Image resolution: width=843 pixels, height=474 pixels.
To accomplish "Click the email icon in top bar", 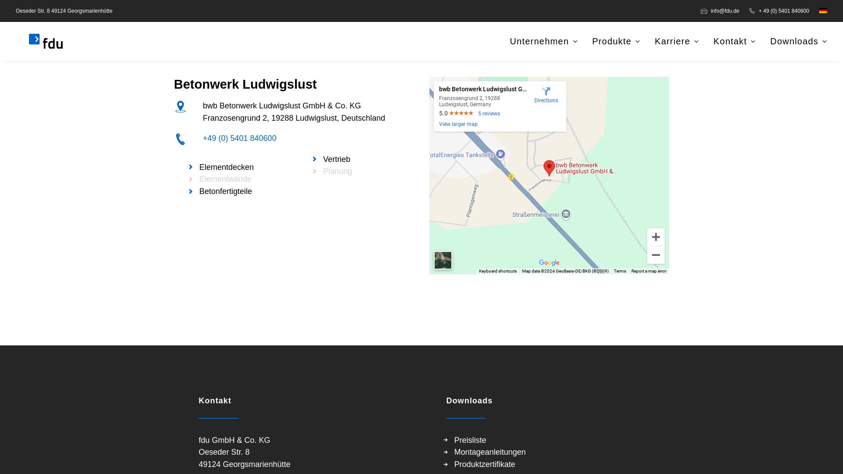I will tap(704, 11).
